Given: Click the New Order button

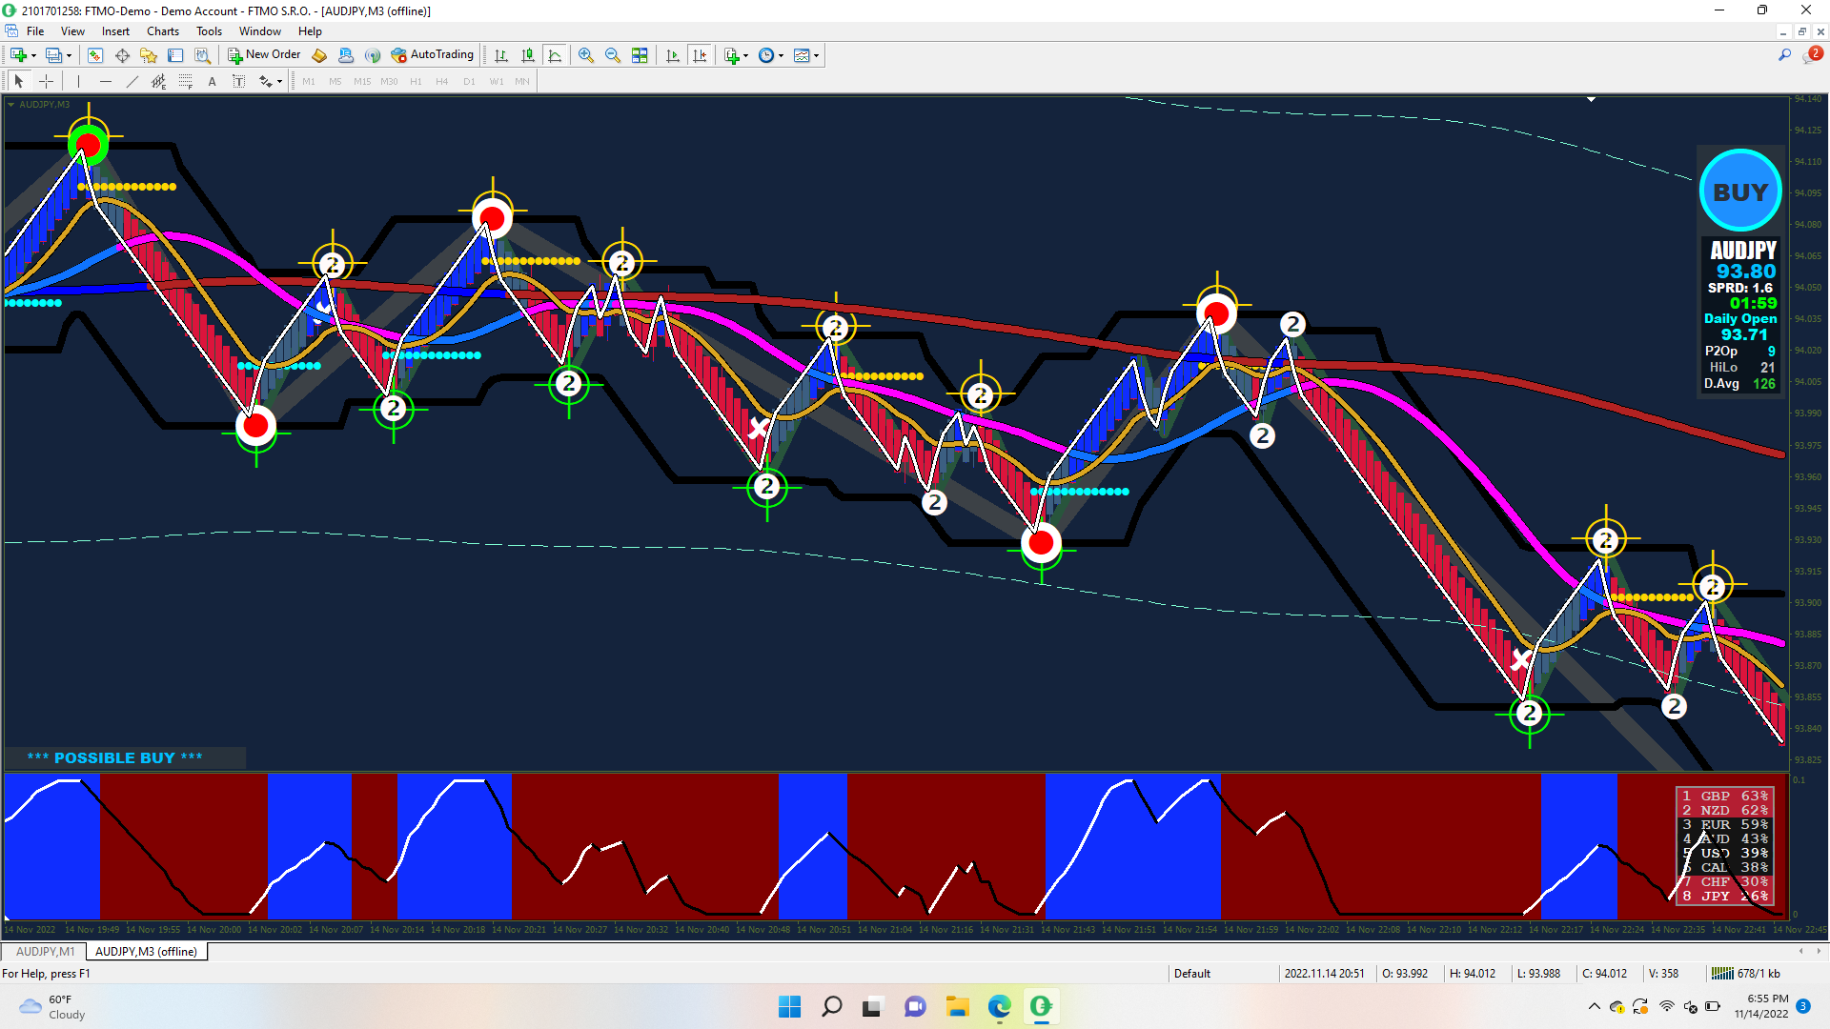Looking at the screenshot, I should click(x=264, y=55).
